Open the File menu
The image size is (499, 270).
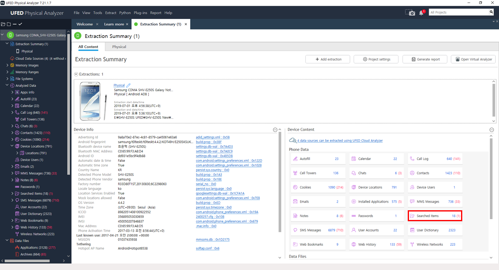(77, 13)
